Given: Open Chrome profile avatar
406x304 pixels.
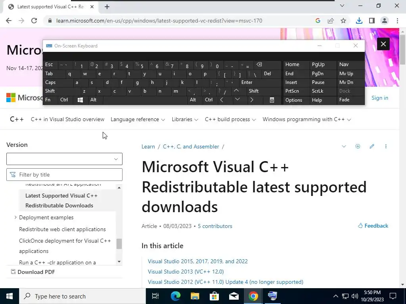Looking at the screenshot, I should point(385,21).
